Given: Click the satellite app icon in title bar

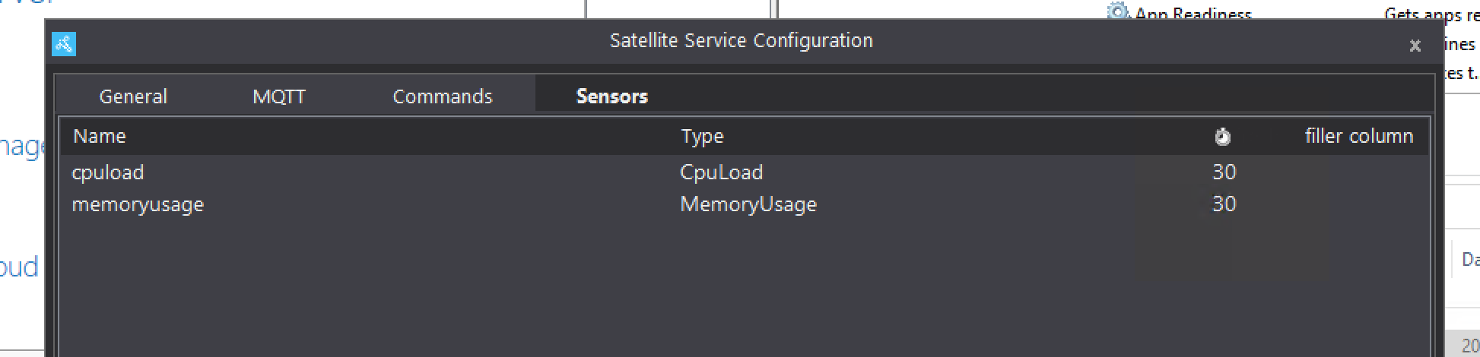Looking at the screenshot, I should tap(64, 44).
